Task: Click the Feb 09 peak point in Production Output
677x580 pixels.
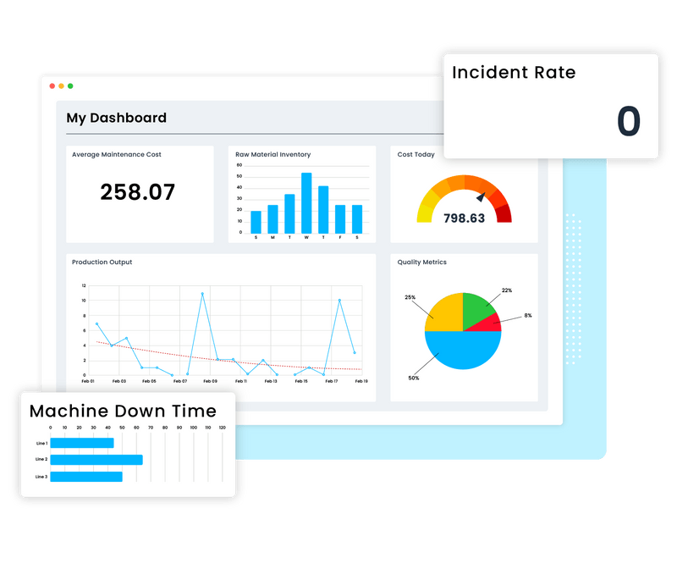Action: pyautogui.click(x=202, y=295)
